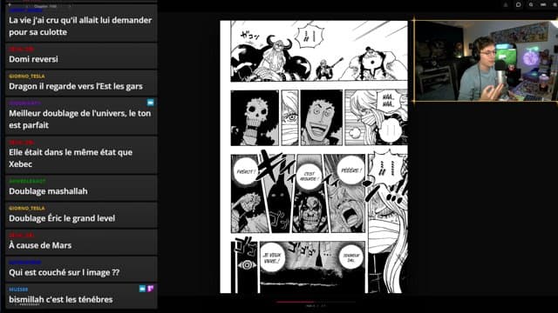Click the red username above 'Domi reversi'
This screenshot has width=558, height=313.
[22, 49]
